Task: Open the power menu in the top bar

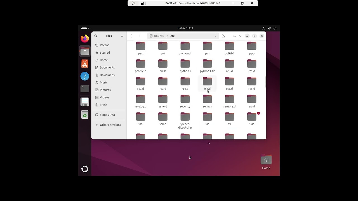Action: click(275, 28)
